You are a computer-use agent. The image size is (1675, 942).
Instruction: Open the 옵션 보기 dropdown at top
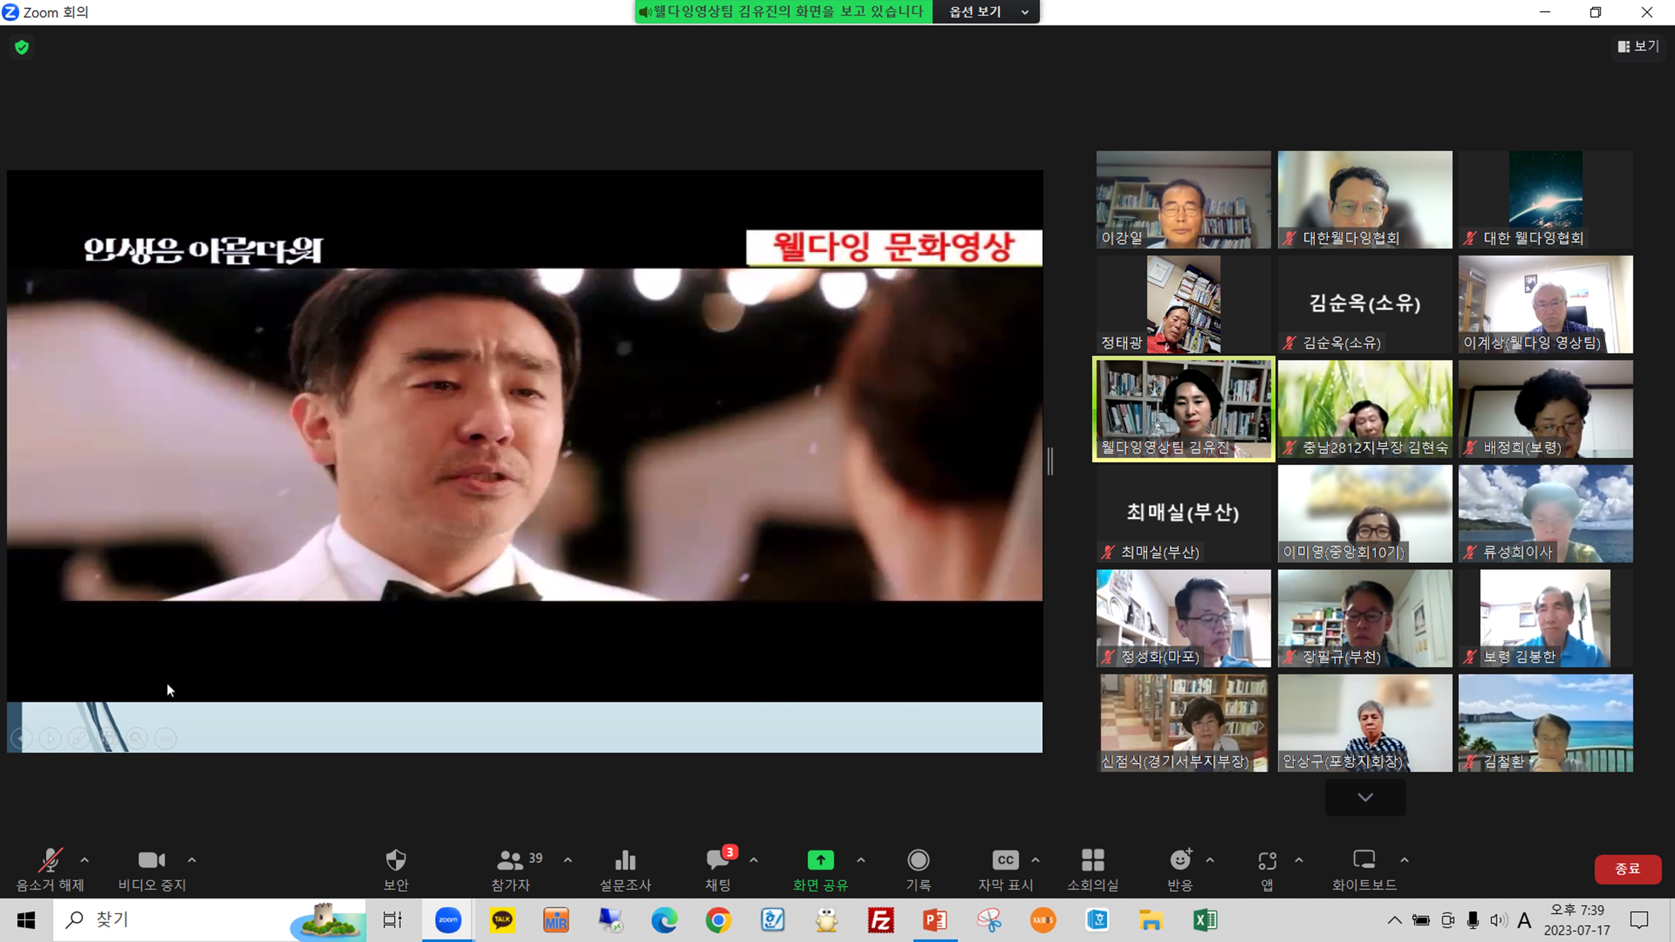tap(986, 12)
